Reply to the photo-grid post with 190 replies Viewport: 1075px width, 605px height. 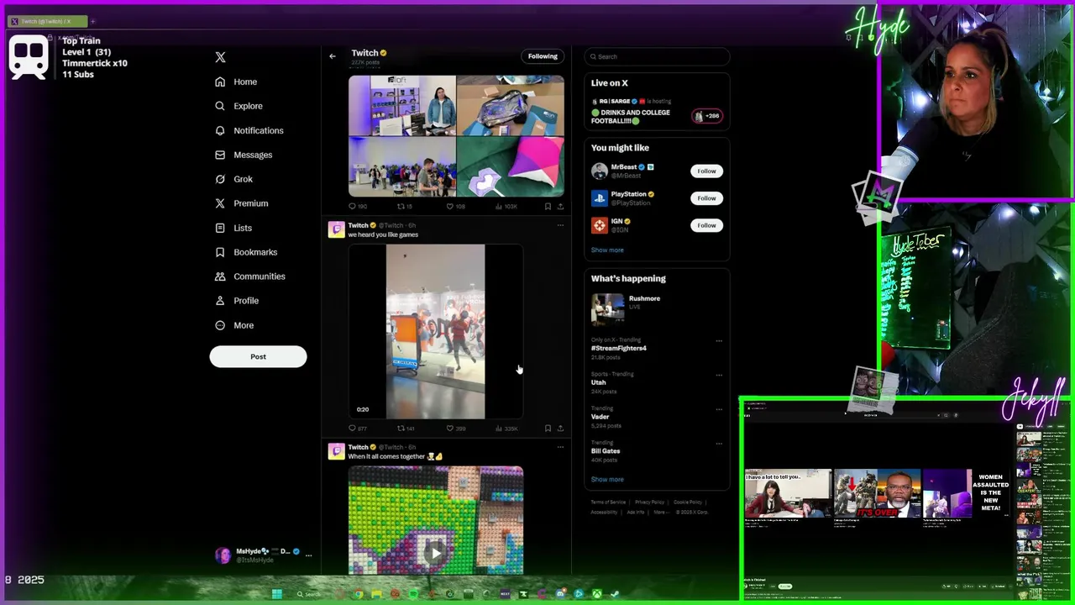[357, 206]
